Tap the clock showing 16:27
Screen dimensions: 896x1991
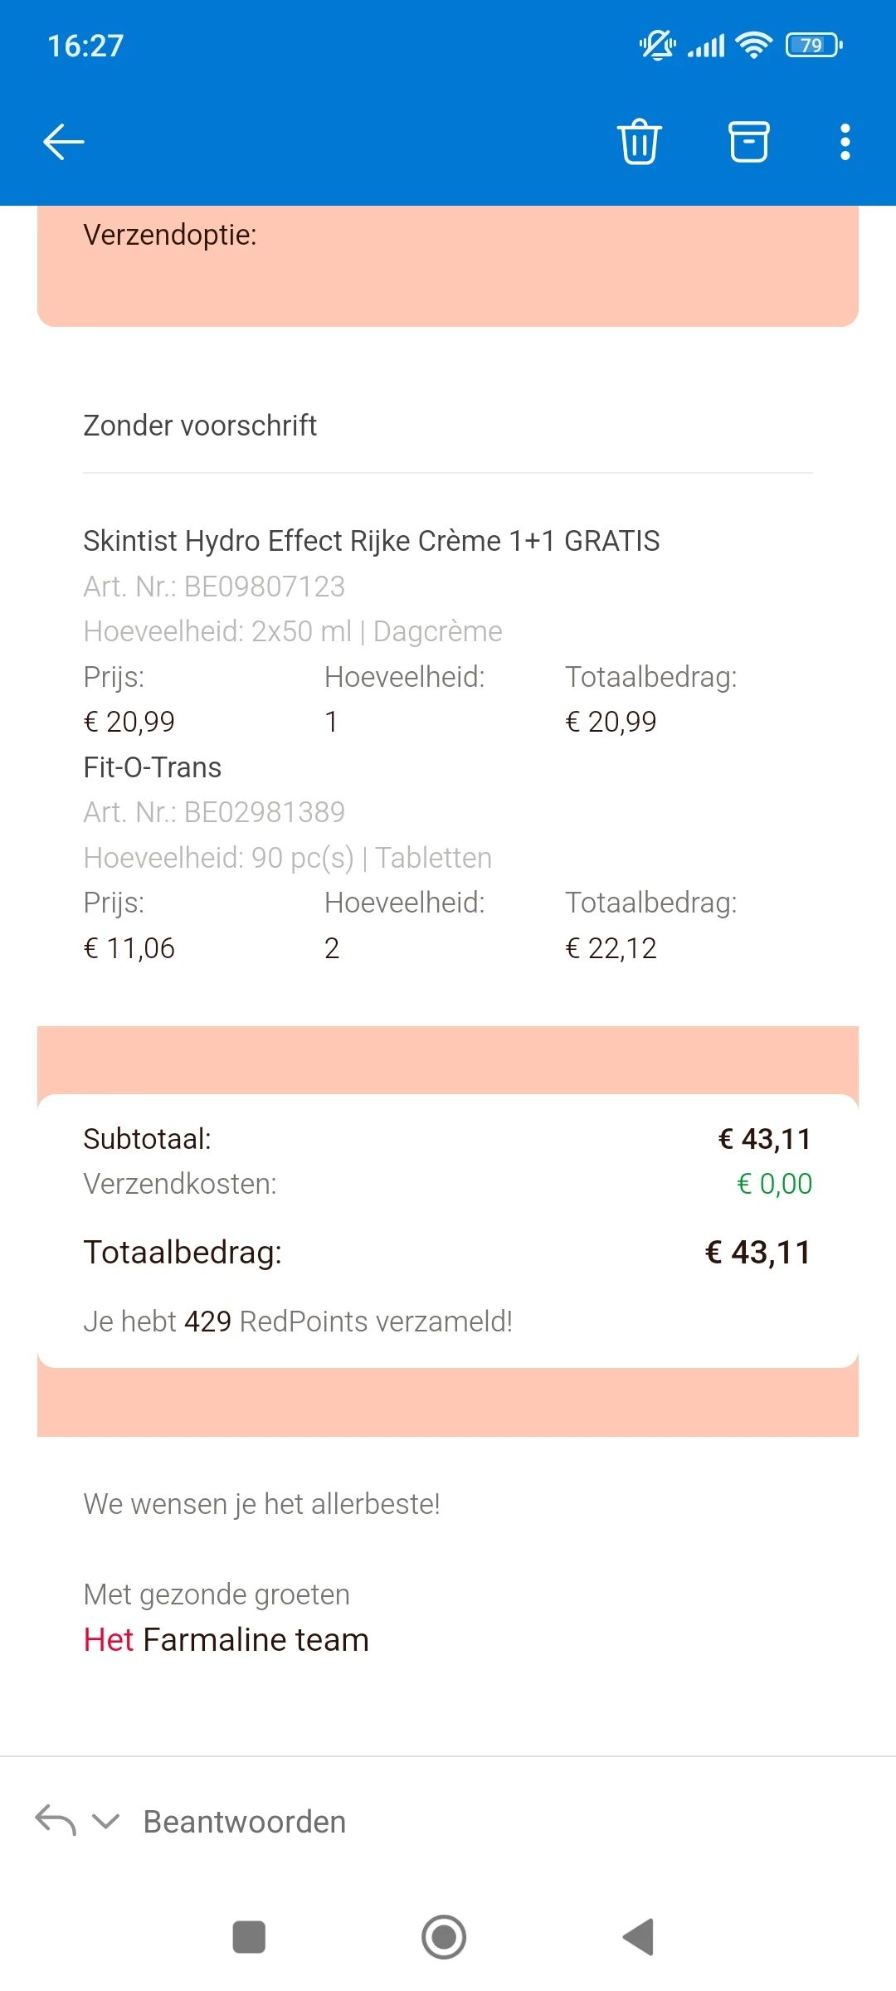click(x=83, y=46)
